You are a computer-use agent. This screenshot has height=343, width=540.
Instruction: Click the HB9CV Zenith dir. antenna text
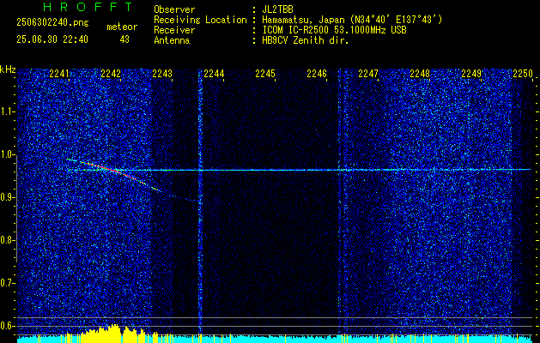point(306,40)
